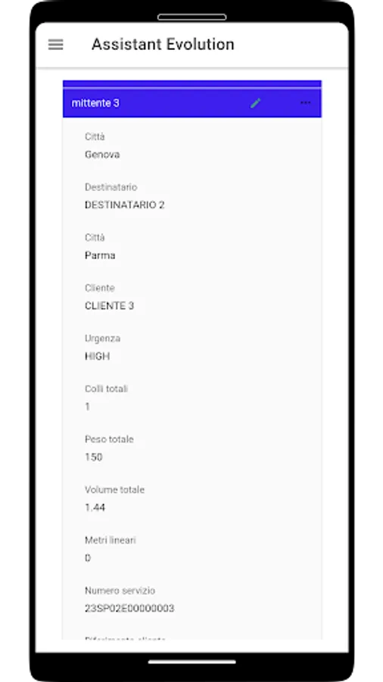The height and width of the screenshot is (682, 383).
Task: Tap the Colli totali value 1
Action: (x=88, y=407)
